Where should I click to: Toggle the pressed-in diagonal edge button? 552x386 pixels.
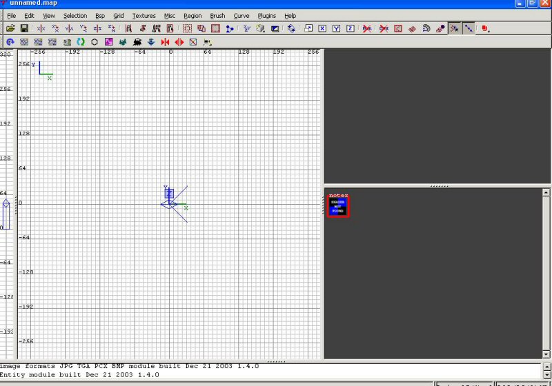[469, 28]
